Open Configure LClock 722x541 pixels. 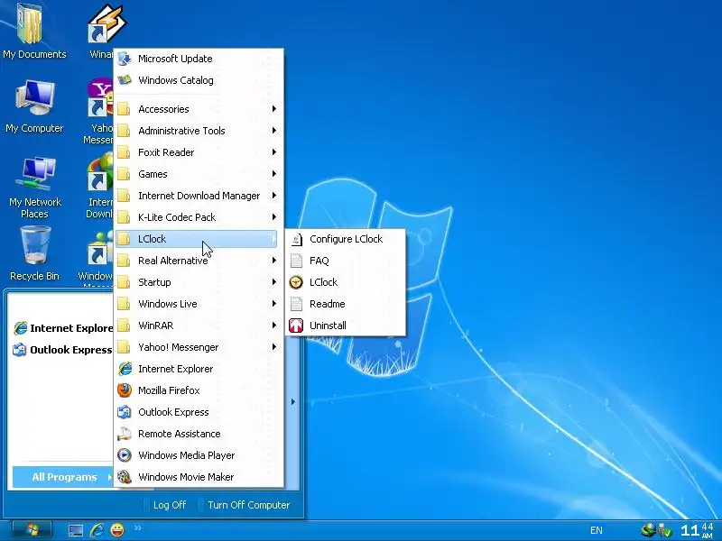pos(346,239)
